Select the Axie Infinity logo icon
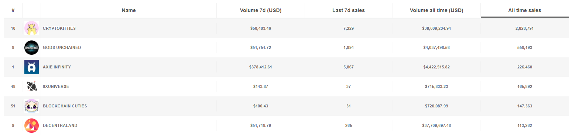Screen dimensions: 572x135 pyautogui.click(x=31, y=67)
